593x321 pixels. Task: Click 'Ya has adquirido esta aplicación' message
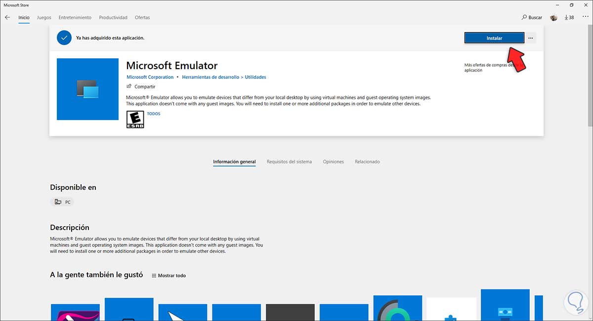point(110,38)
